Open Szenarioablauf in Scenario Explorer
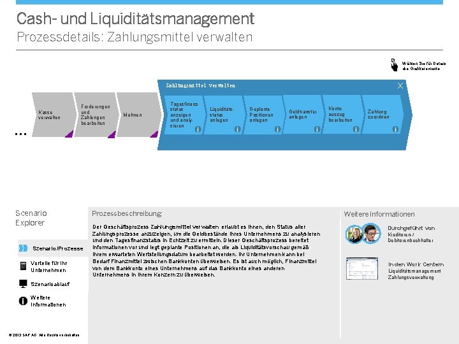The width and height of the screenshot is (459, 344). (50, 284)
